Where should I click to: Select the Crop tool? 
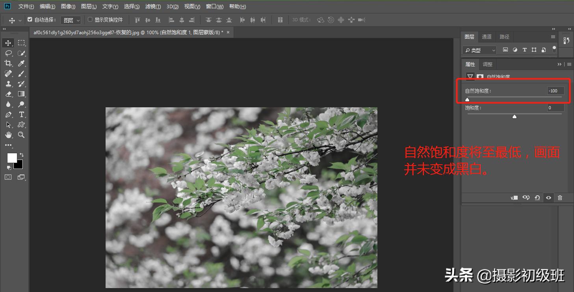click(x=8, y=63)
